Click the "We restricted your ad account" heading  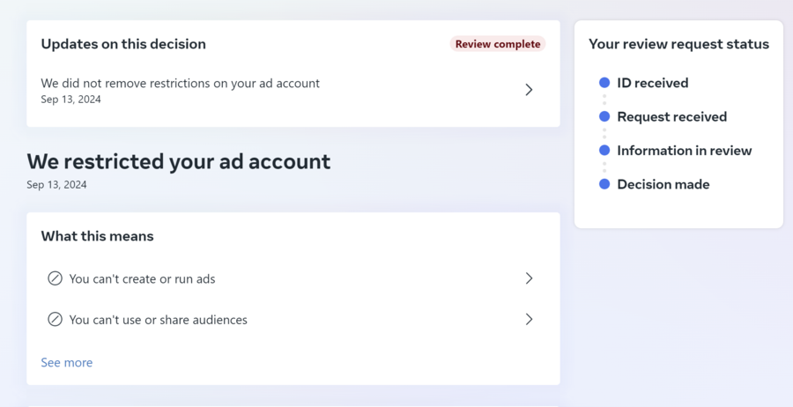click(x=179, y=161)
